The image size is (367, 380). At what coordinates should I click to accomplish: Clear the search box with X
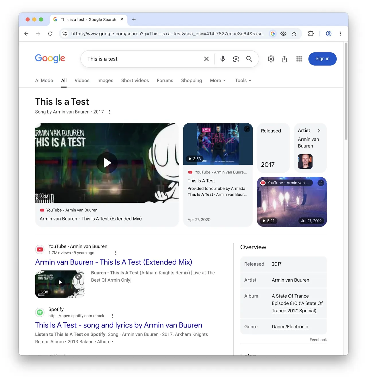click(206, 59)
